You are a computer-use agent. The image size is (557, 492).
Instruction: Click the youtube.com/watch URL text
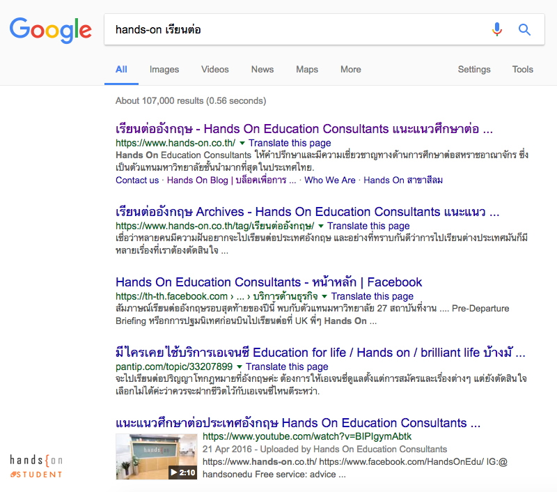307,436
